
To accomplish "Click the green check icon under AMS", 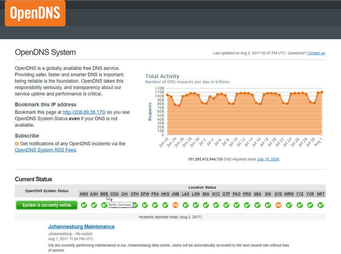I will click(84, 205).
